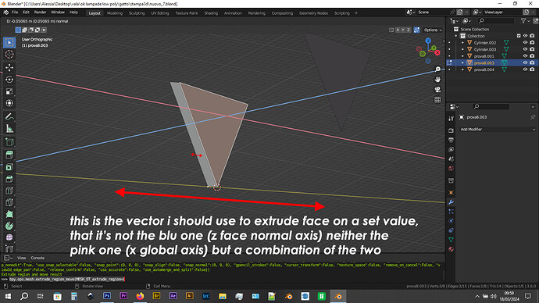Toggle X axis mirror button
Viewport: 539px width, 303px height.
[398, 30]
